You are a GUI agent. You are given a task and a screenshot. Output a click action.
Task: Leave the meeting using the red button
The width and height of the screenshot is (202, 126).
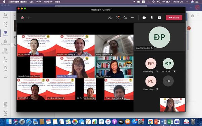coord(174,18)
